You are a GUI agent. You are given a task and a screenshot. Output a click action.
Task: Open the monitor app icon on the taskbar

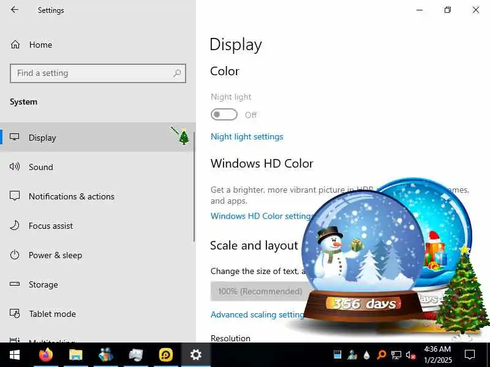(135, 355)
